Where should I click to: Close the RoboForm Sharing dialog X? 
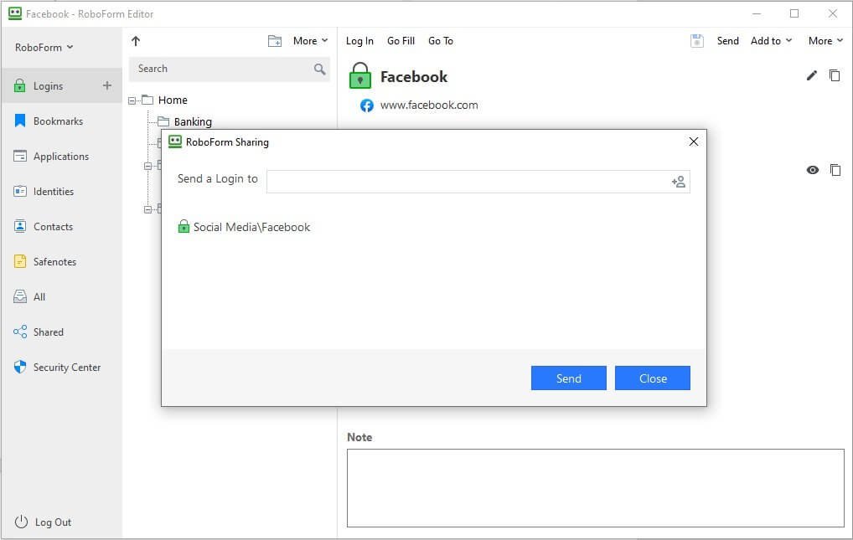click(694, 141)
